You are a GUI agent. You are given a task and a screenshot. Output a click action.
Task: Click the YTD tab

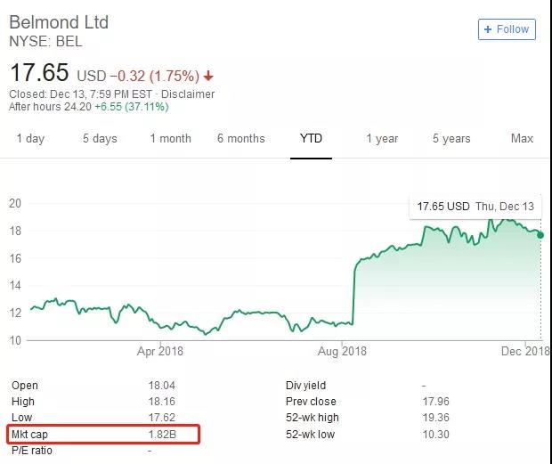click(x=311, y=138)
